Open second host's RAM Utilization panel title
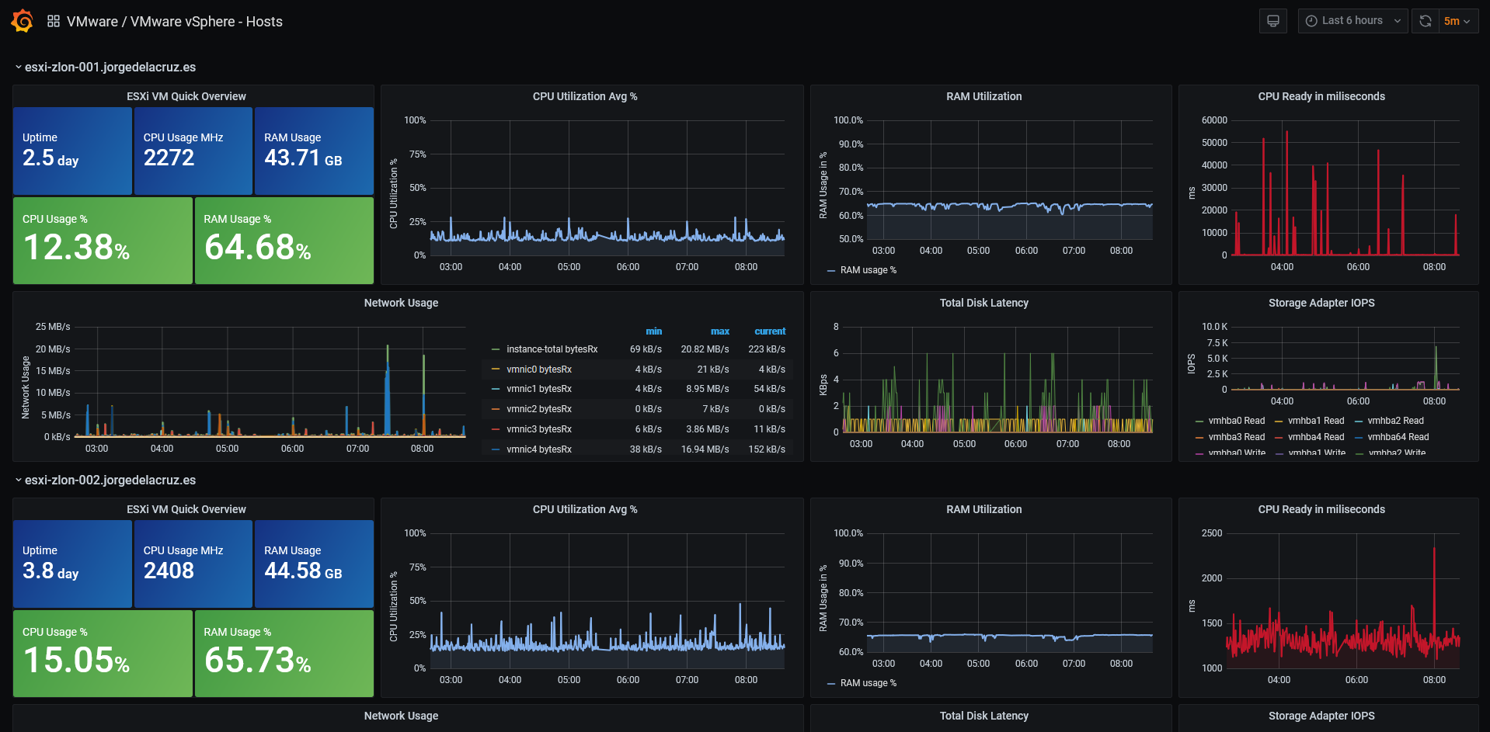1490x732 pixels. (x=984, y=509)
